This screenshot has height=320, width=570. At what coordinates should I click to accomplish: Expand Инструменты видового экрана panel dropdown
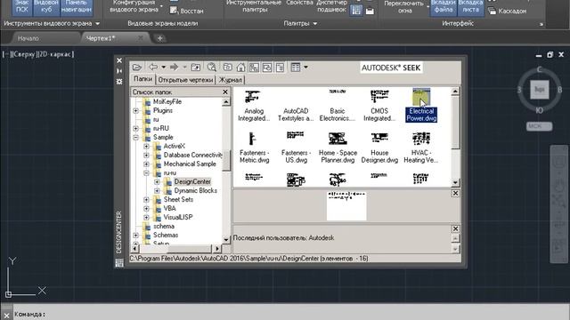[97, 24]
